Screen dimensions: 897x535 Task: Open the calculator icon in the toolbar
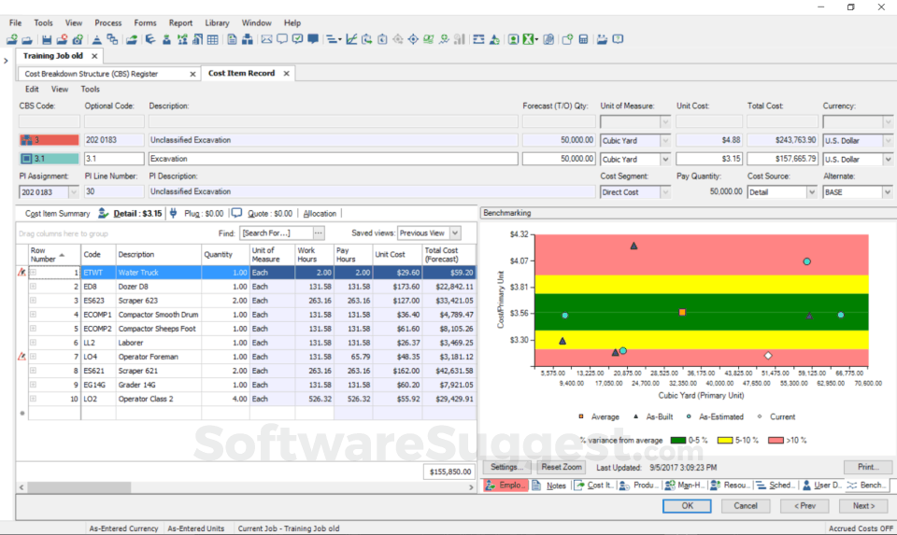[583, 39]
